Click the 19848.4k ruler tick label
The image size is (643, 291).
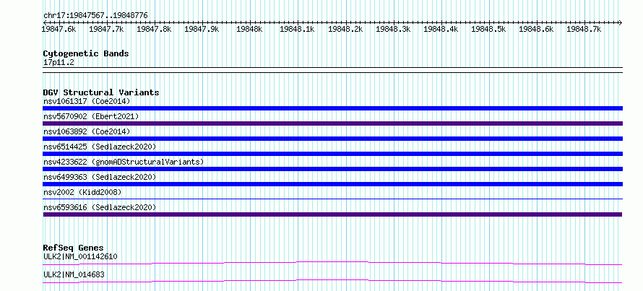click(441, 29)
